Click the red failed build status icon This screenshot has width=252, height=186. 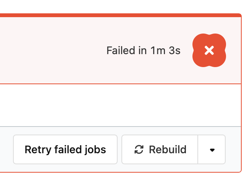tap(209, 50)
